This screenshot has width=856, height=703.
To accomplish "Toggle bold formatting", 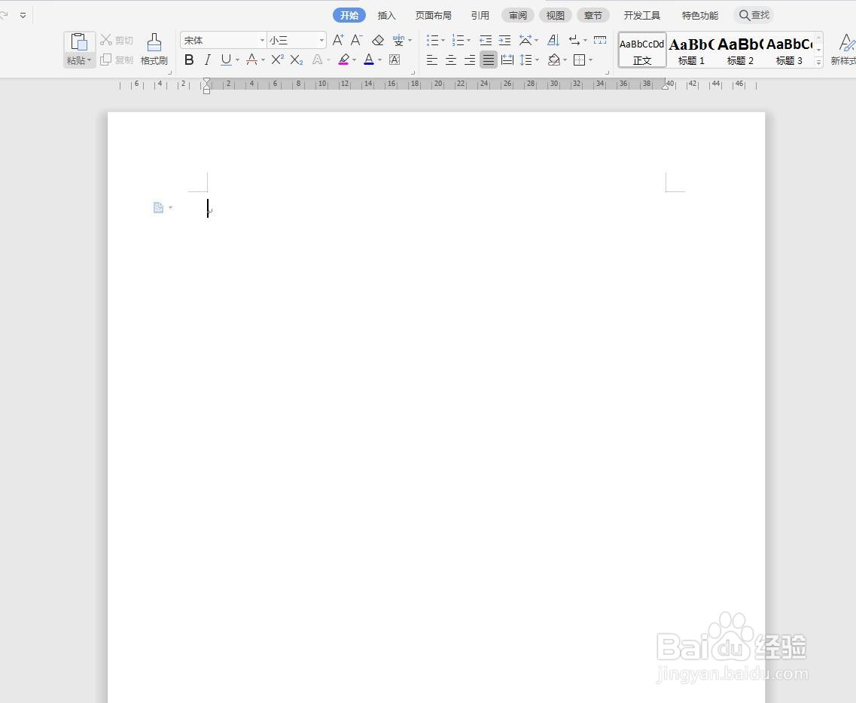I will point(189,60).
